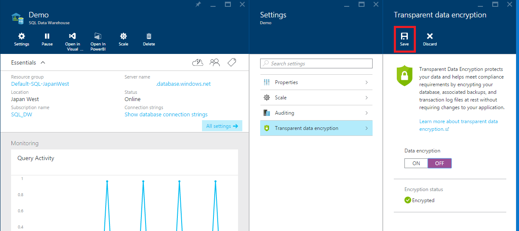The height and width of the screenshot is (231, 519).
Task: Save transparent data encryption changes
Action: tap(404, 39)
